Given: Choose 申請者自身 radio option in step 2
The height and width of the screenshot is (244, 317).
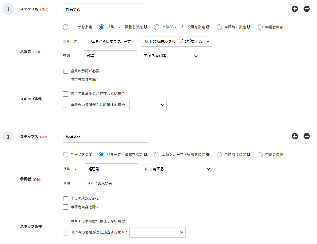Looking at the screenshot, I should click(x=260, y=155).
